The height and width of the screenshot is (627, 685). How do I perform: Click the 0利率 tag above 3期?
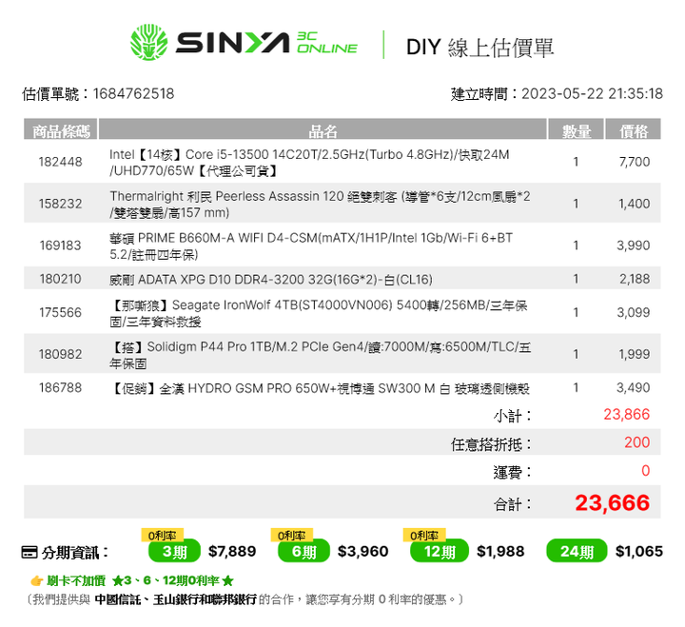[x=162, y=535]
